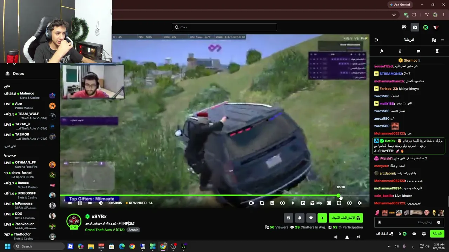Image resolution: width=449 pixels, height=252 pixels.
Task: Click the green Kick logo icon at the top
Action: point(425,27)
